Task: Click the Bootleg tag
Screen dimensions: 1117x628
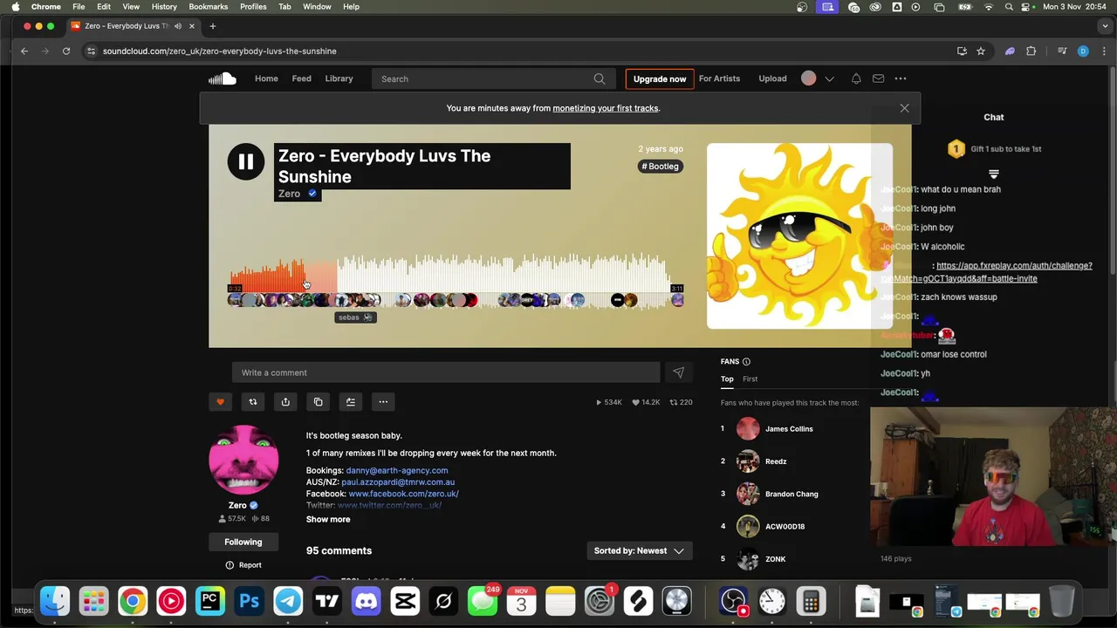Action: tap(661, 167)
